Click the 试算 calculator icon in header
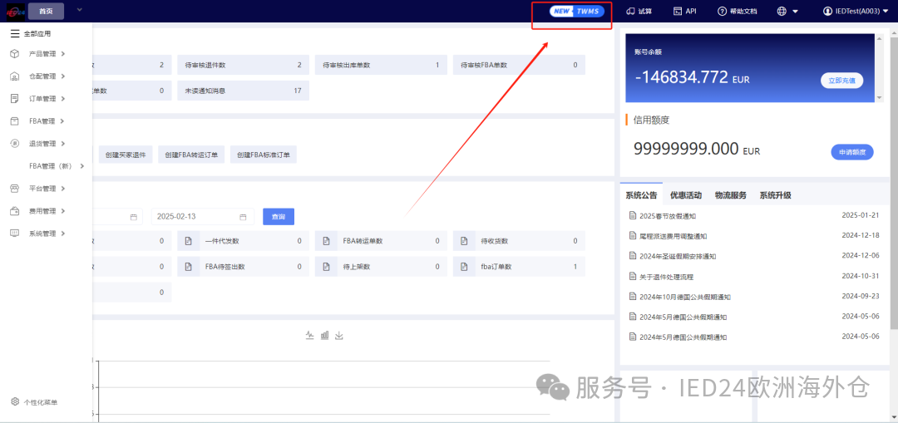Viewport: 898px width, 423px height. click(x=630, y=11)
